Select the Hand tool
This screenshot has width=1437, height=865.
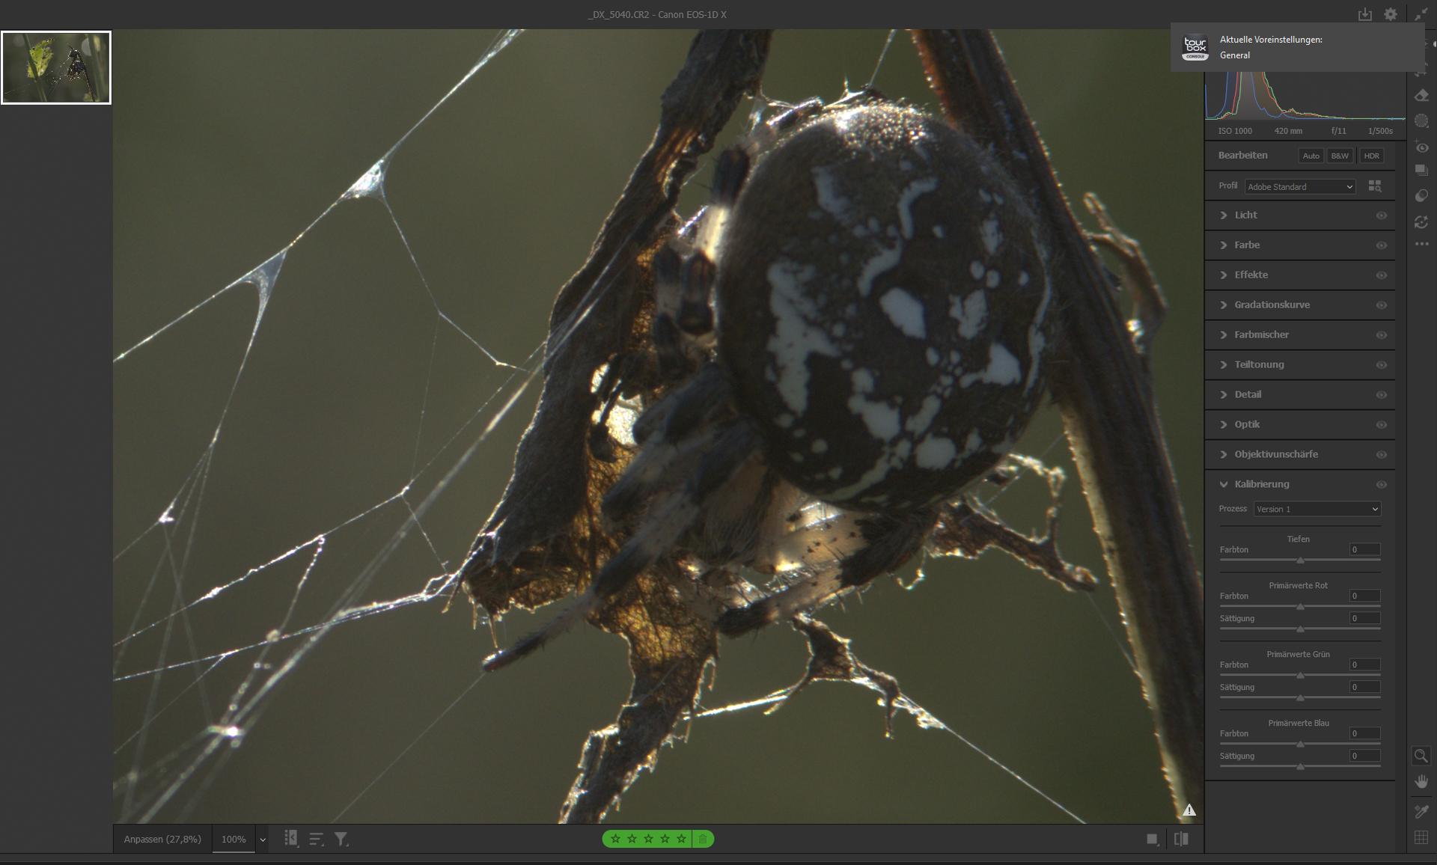[x=1421, y=782]
